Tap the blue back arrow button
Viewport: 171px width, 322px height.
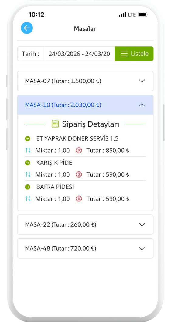pos(27,28)
